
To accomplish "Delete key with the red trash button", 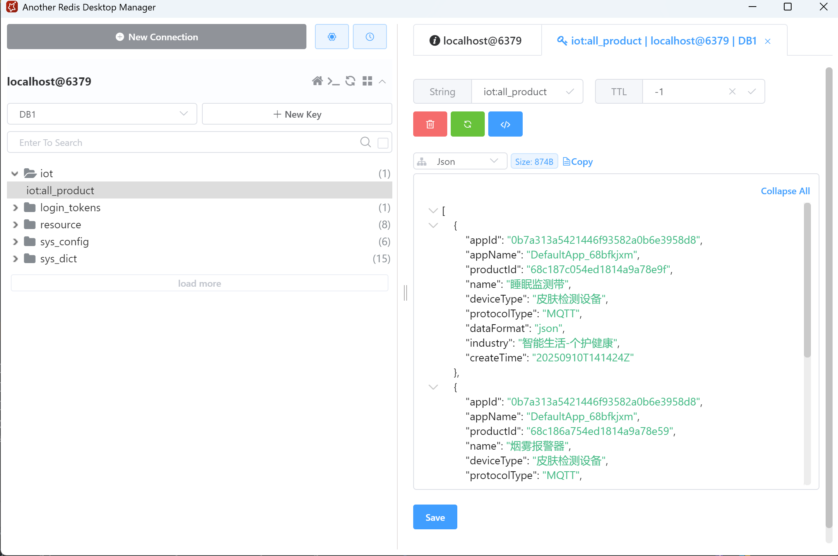I will 430,124.
